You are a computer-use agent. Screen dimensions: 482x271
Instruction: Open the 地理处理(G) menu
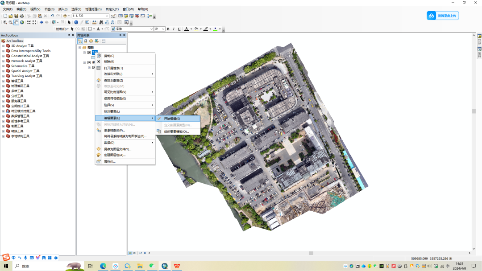pos(93,9)
